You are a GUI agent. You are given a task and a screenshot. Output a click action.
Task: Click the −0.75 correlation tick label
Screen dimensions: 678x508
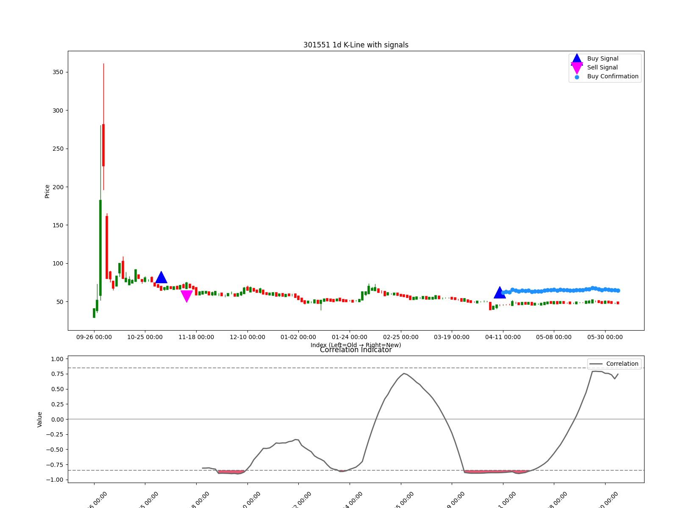point(55,465)
